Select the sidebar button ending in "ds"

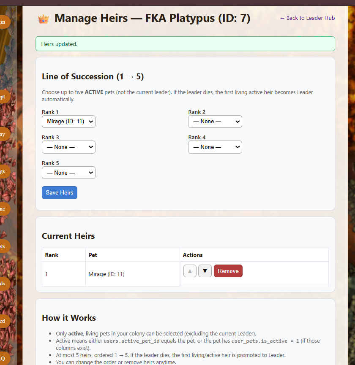[x=3, y=284]
